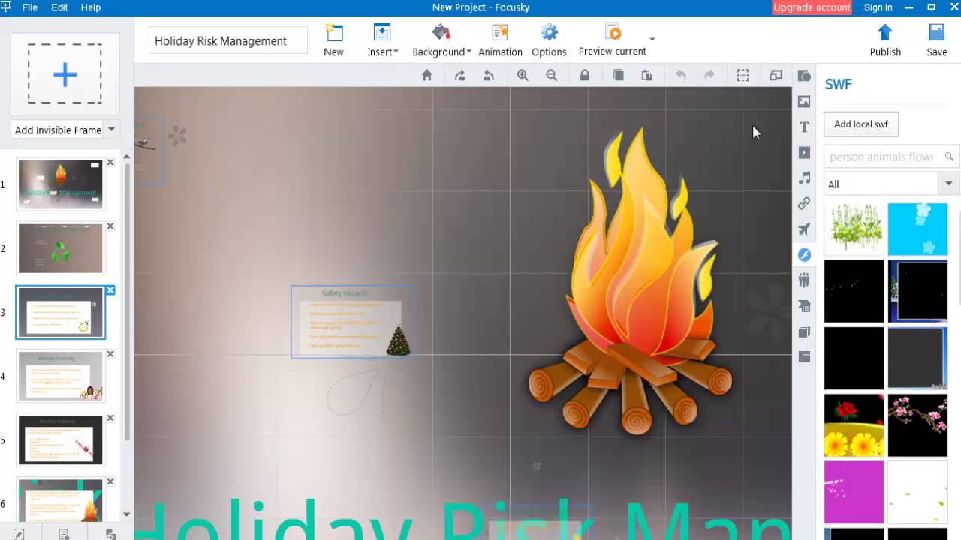Select the magenta background SWF thumbnail
Screen dimensions: 961x540
(x=854, y=492)
